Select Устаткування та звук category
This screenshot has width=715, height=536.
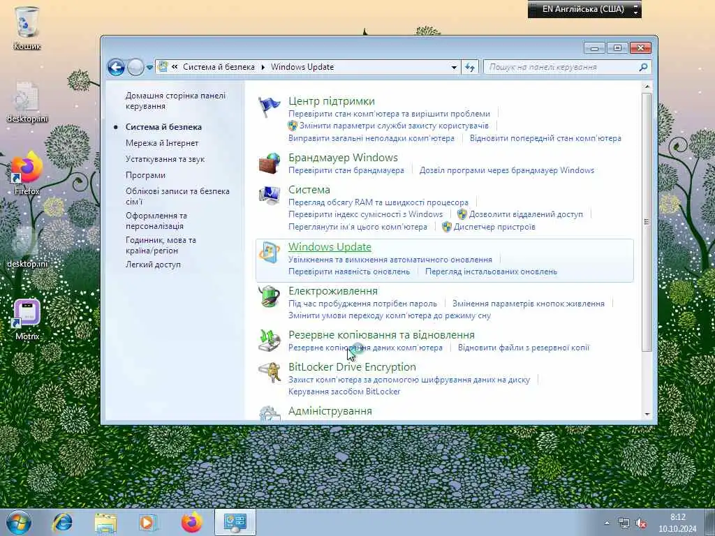165,159
